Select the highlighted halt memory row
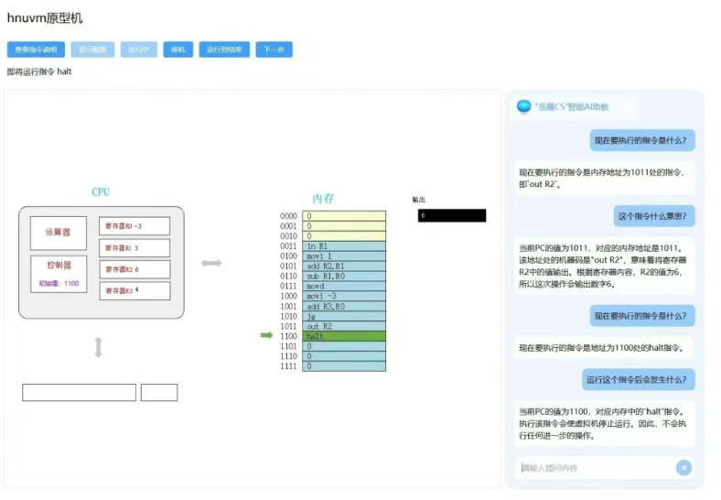 (x=344, y=336)
